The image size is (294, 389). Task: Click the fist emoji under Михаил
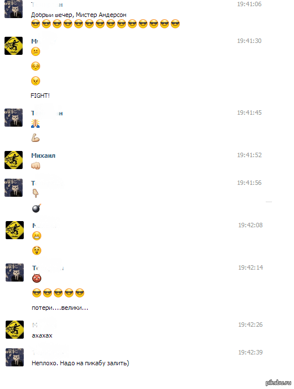(36, 166)
